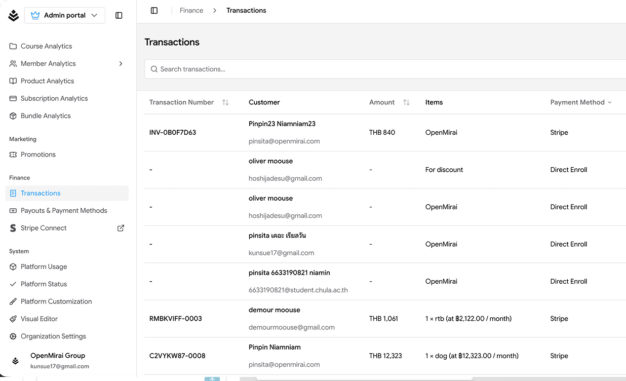The height and width of the screenshot is (381, 626).
Task: Select transaction INV-0B0F7D63
Action: [x=173, y=133]
